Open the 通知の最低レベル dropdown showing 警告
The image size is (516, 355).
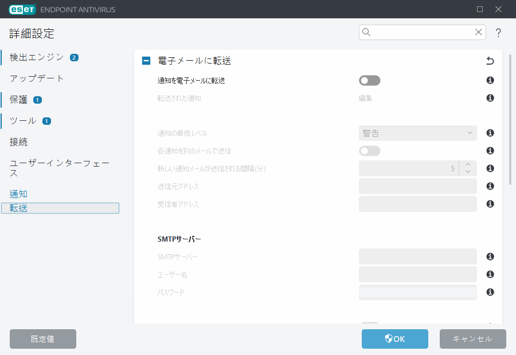click(417, 133)
